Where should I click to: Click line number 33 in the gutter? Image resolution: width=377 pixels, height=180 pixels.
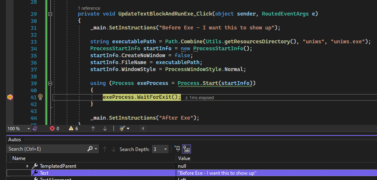34,42
